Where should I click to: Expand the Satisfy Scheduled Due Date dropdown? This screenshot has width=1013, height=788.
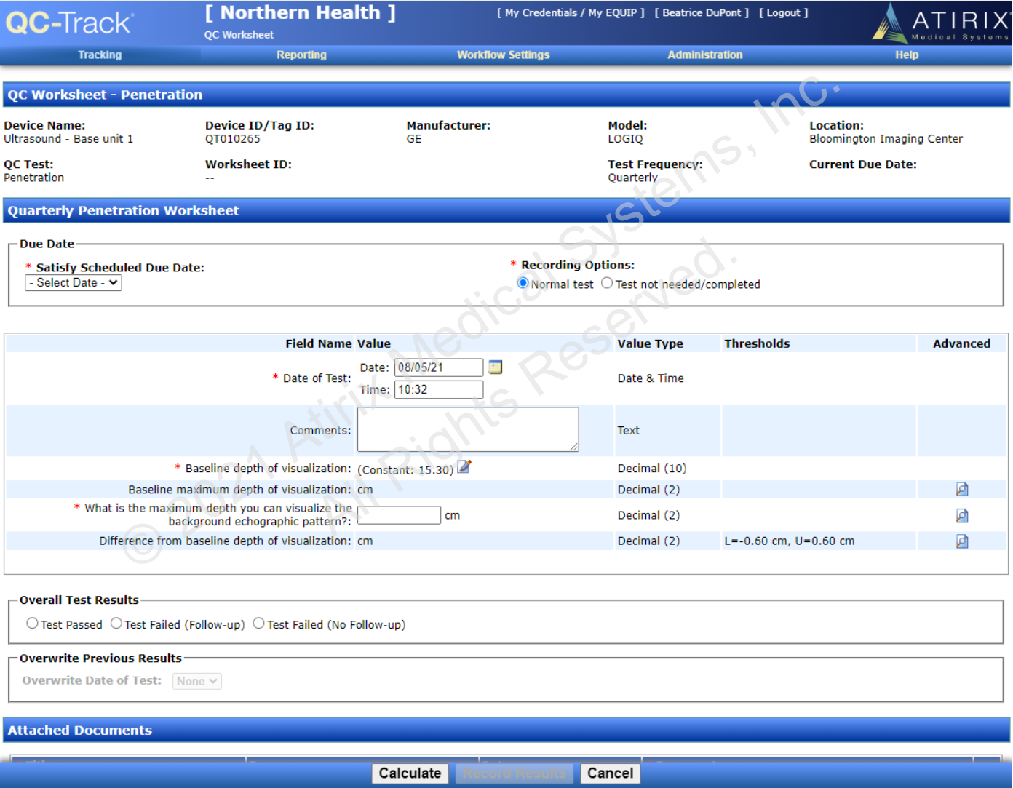(74, 283)
